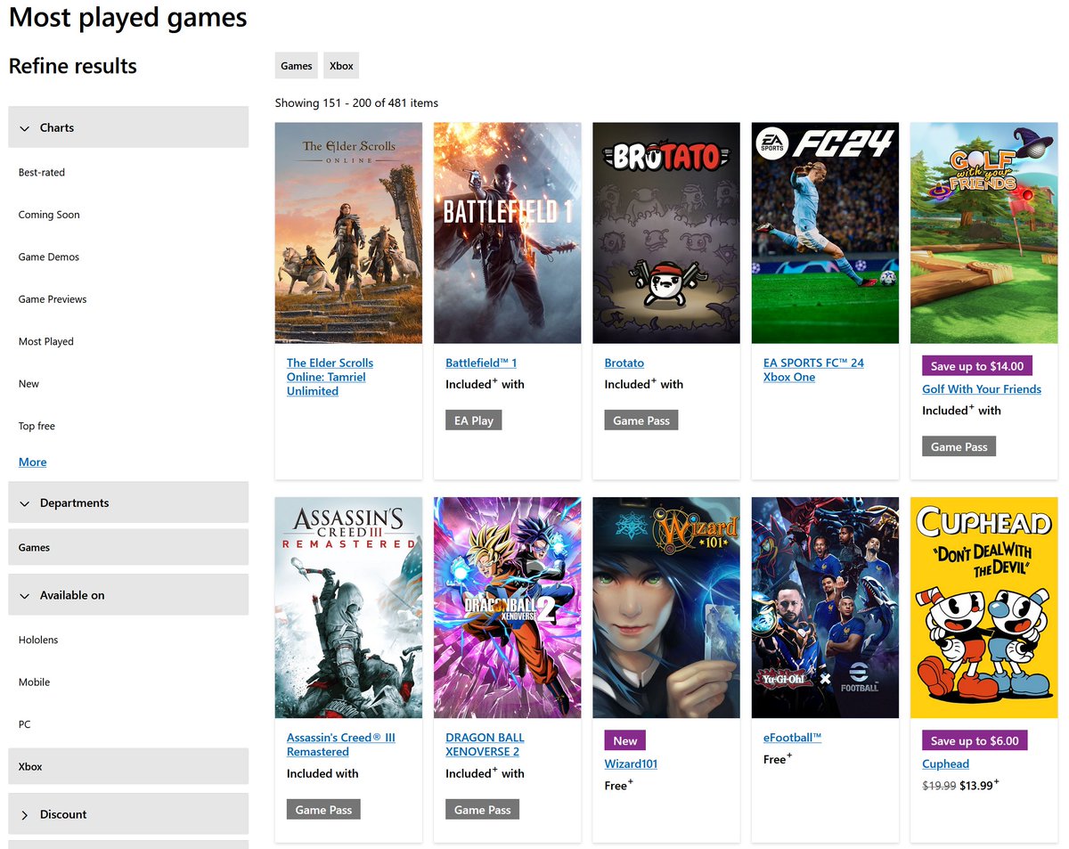Open the eFootball cover art
The height and width of the screenshot is (849, 1069).
(x=825, y=608)
